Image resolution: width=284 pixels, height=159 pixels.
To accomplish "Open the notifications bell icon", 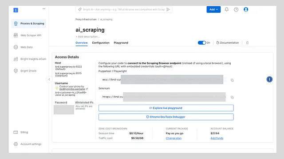I will pyautogui.click(x=227, y=9).
